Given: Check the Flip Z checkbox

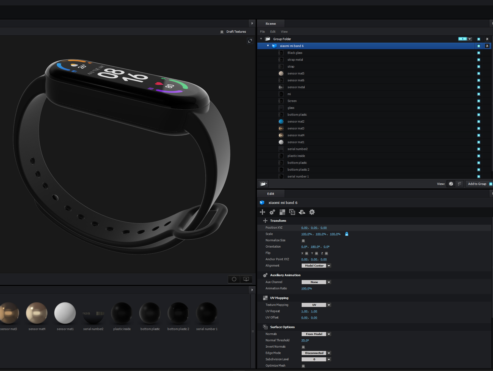Looking at the screenshot, I should (x=326, y=253).
